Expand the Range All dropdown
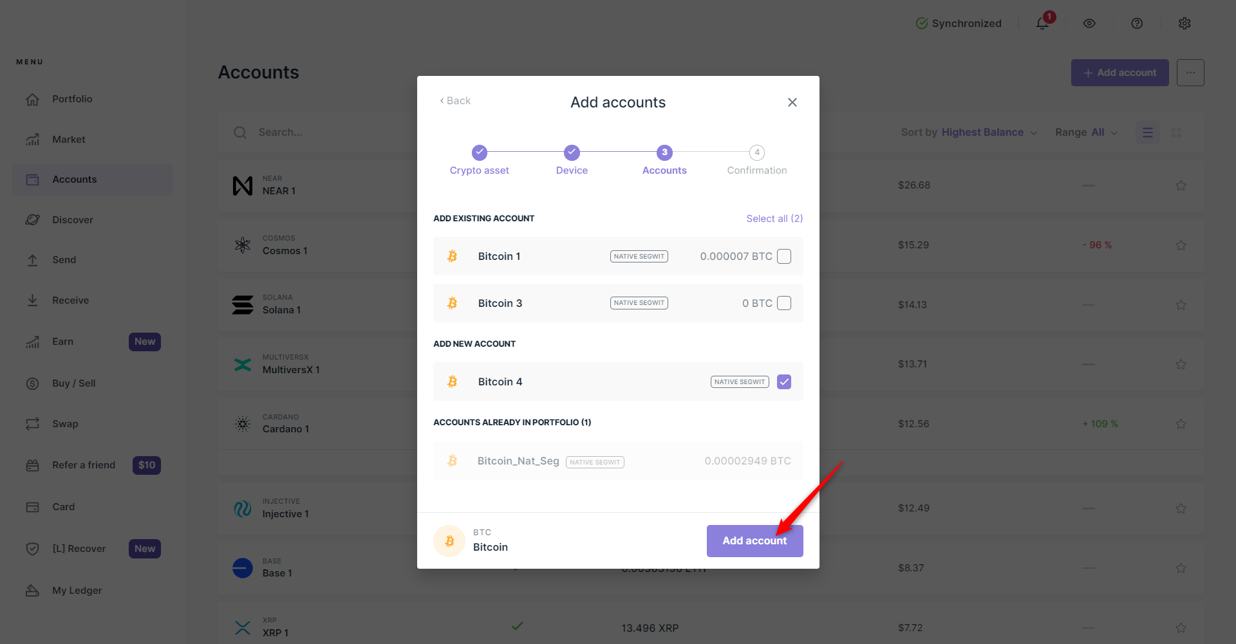This screenshot has height=644, width=1236. click(x=1086, y=133)
